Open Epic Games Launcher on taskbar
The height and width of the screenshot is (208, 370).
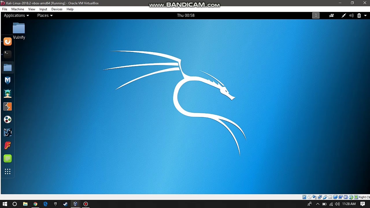tap(55, 204)
